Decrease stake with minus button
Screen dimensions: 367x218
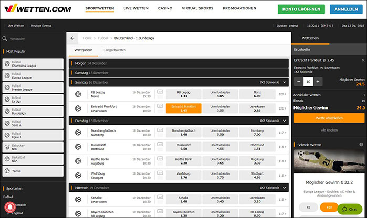click(x=299, y=82)
